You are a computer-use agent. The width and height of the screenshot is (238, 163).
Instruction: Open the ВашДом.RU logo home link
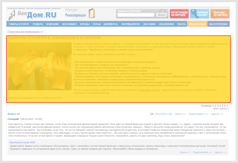coord(32,15)
